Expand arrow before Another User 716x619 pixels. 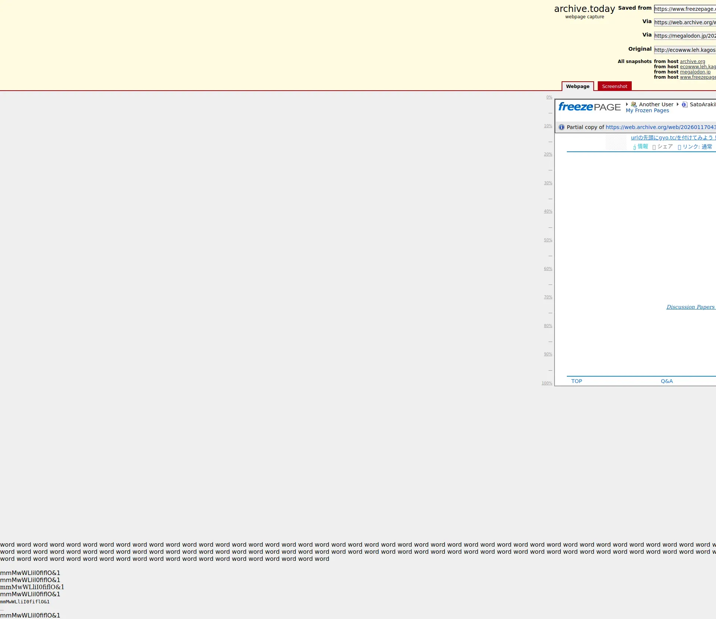pos(627,104)
